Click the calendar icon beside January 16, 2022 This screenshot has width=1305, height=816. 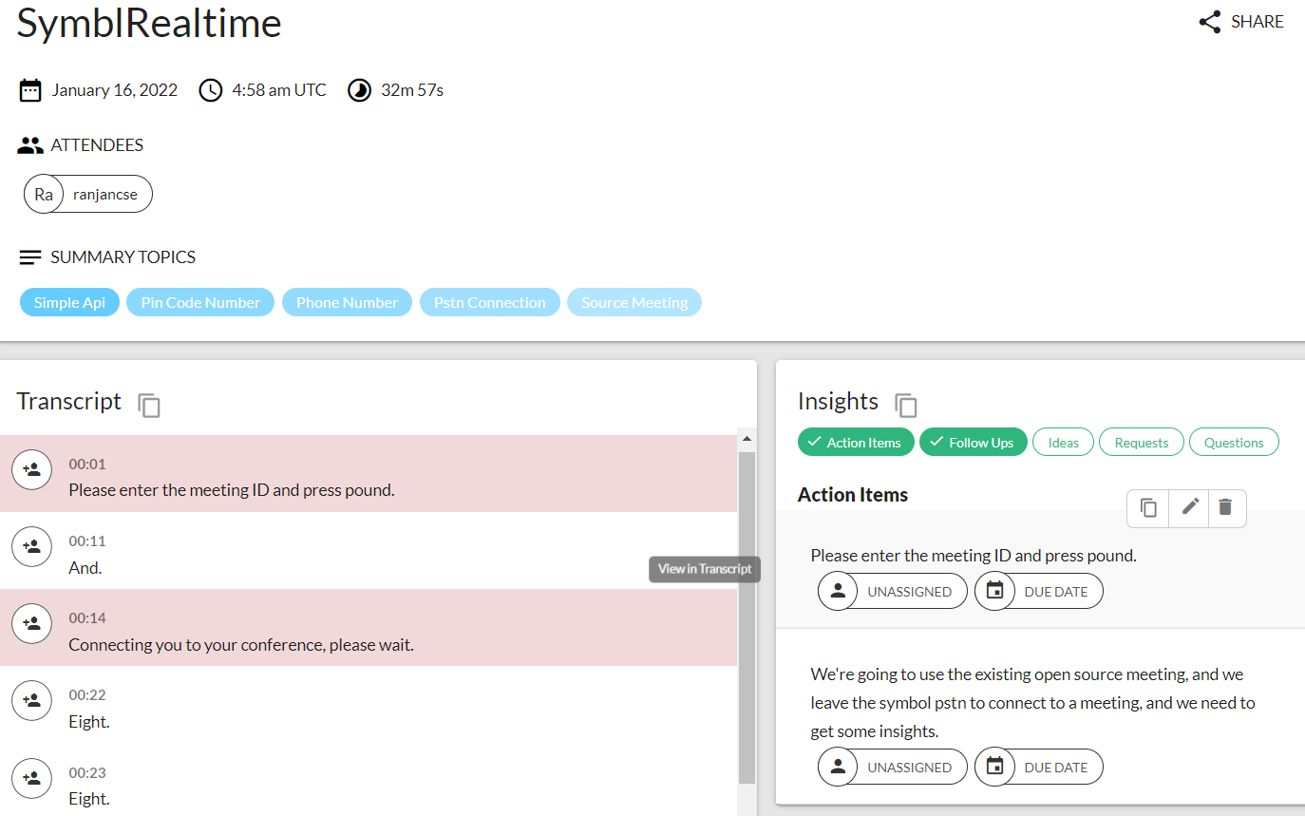pos(29,89)
